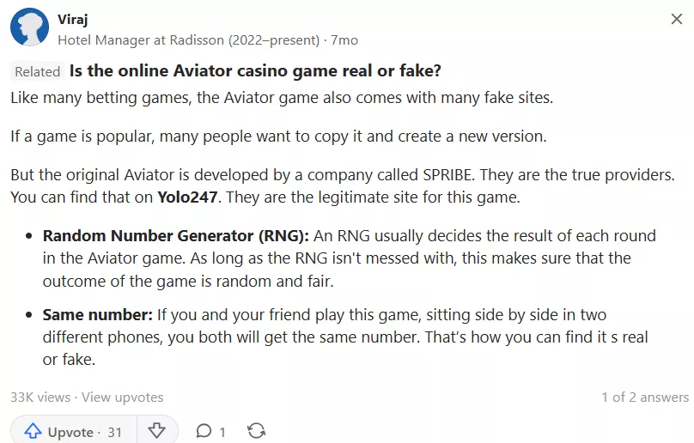
Task: Click the 'Random Number Generator (RNG):' heading
Action: coord(176,236)
